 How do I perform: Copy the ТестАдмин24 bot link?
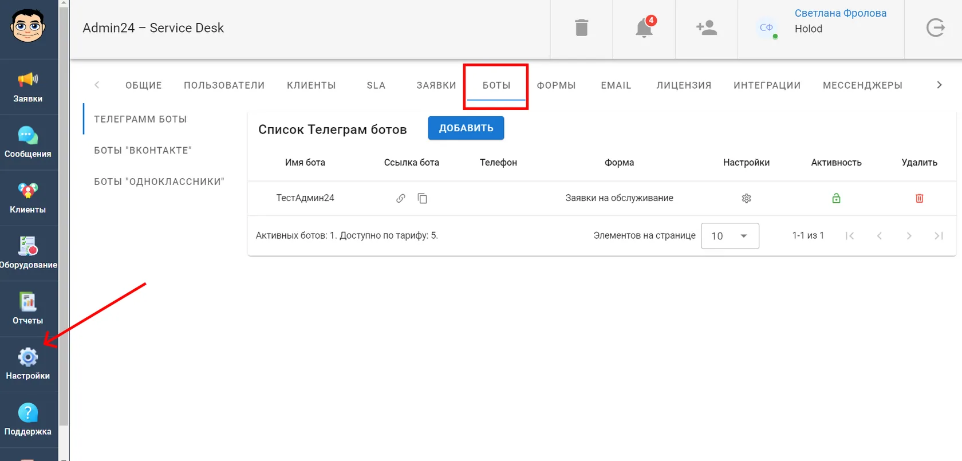pyautogui.click(x=423, y=198)
